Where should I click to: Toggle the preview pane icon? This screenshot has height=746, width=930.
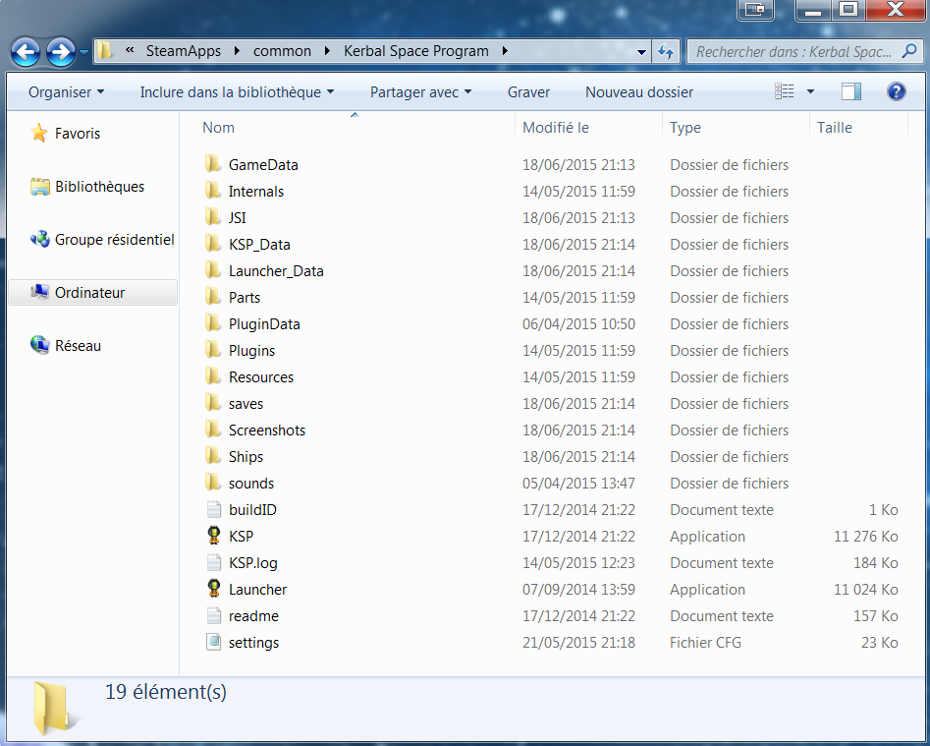point(851,91)
